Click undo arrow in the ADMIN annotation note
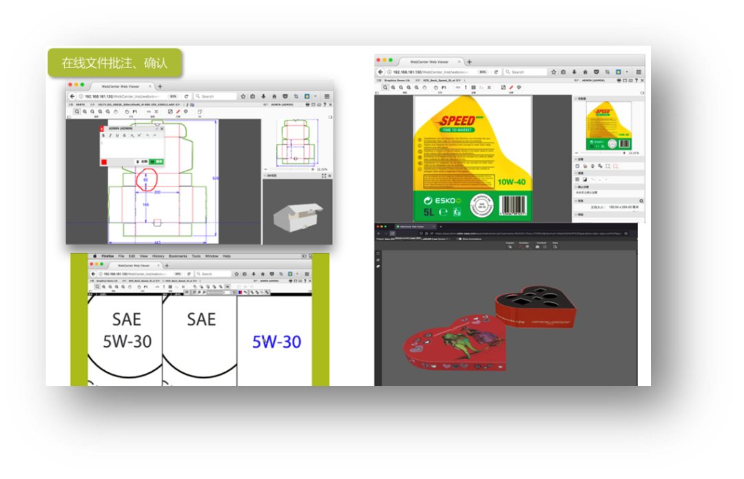This screenshot has height=479, width=744. click(148, 135)
